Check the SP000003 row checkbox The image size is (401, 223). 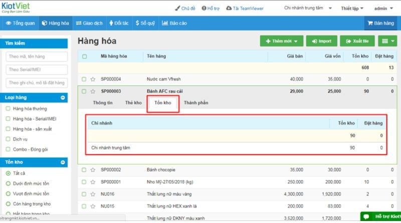[x=84, y=91]
